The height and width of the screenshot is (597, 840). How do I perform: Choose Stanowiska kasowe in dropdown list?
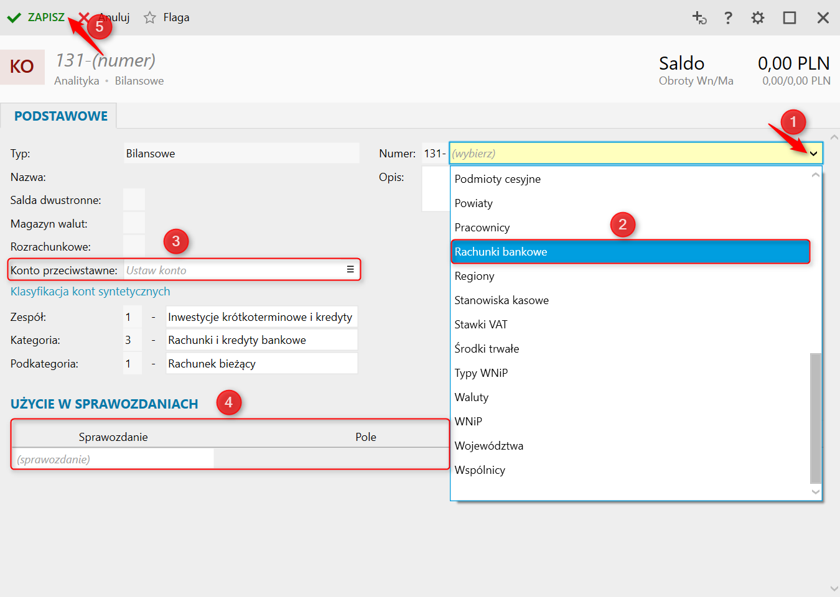(x=502, y=300)
